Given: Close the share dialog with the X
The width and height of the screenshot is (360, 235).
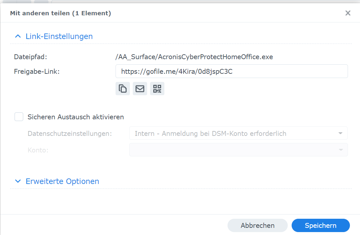Looking at the screenshot, I should pos(348,13).
